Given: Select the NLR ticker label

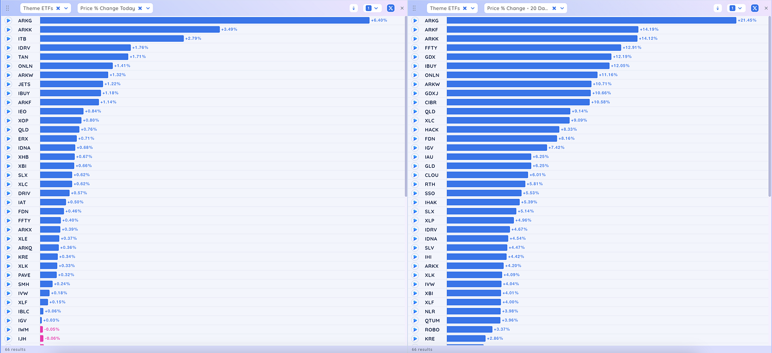Looking at the screenshot, I should pyautogui.click(x=429, y=312).
